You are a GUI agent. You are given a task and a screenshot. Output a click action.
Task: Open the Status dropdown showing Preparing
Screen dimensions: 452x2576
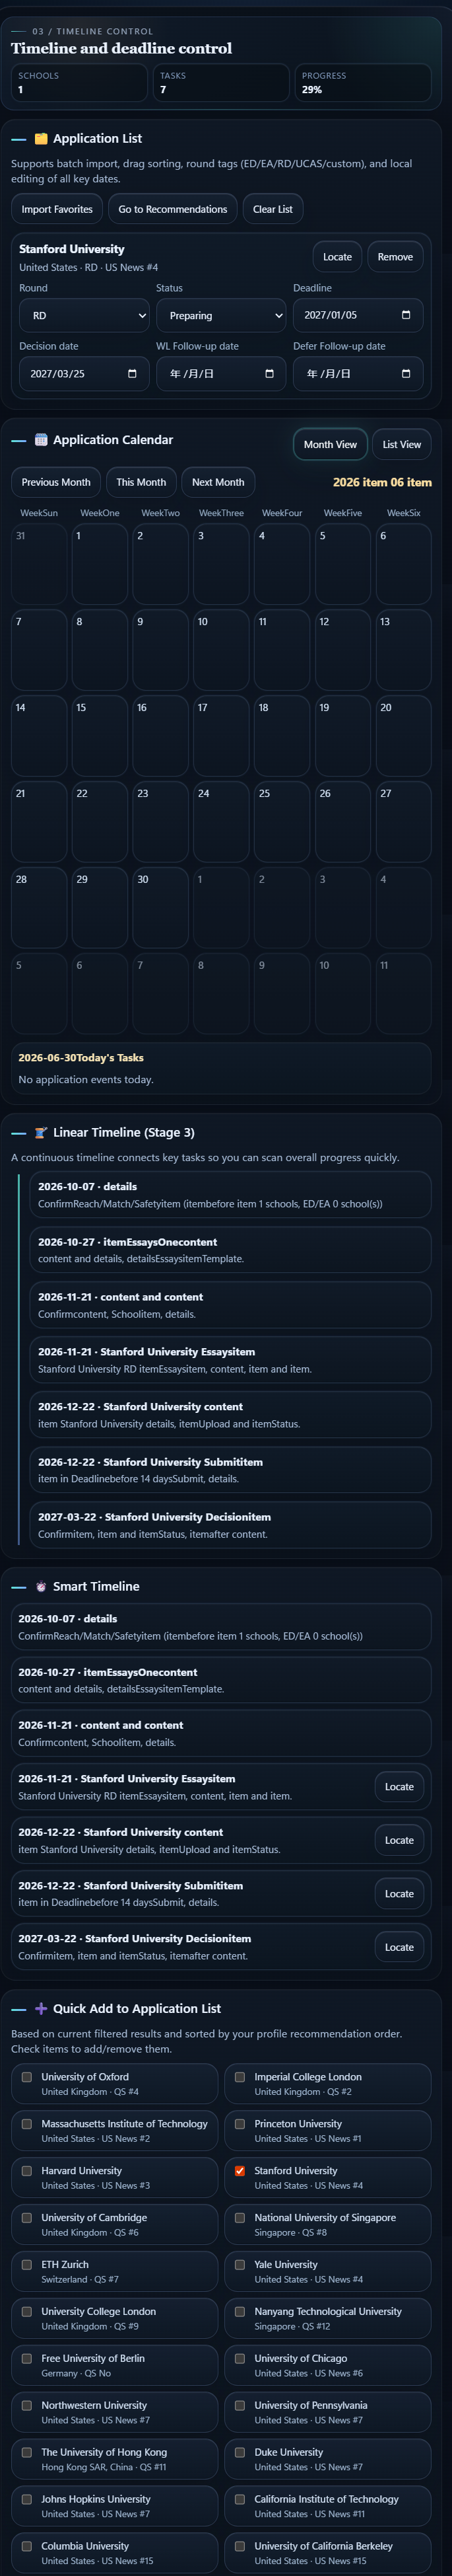tap(220, 315)
